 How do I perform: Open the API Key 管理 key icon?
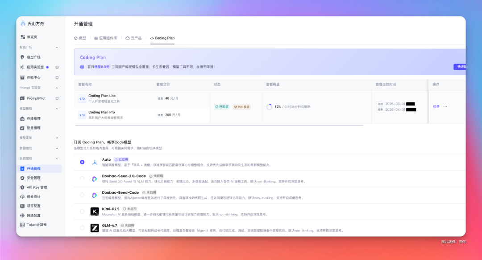(22, 187)
